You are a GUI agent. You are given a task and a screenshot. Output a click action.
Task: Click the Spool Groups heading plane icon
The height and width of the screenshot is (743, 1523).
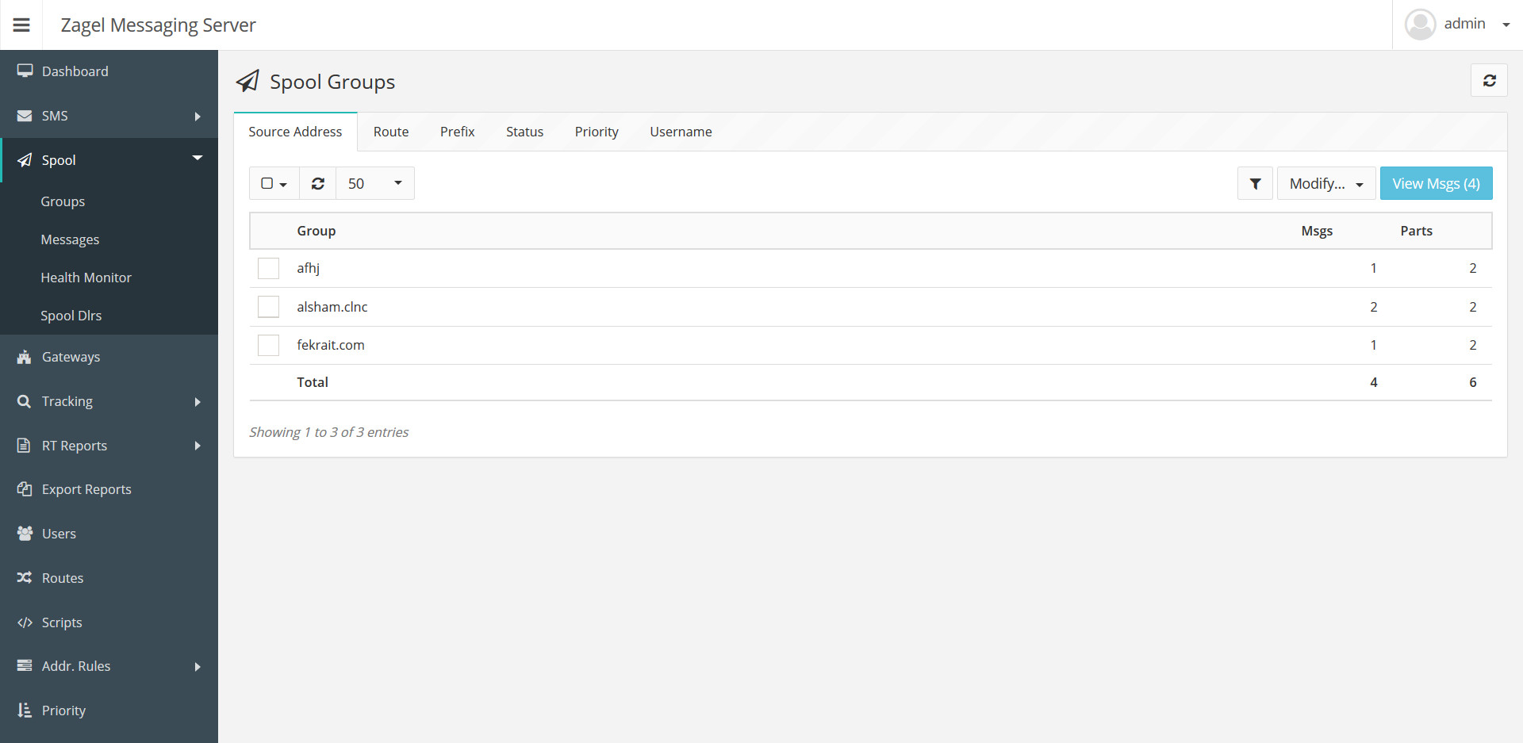tap(247, 81)
